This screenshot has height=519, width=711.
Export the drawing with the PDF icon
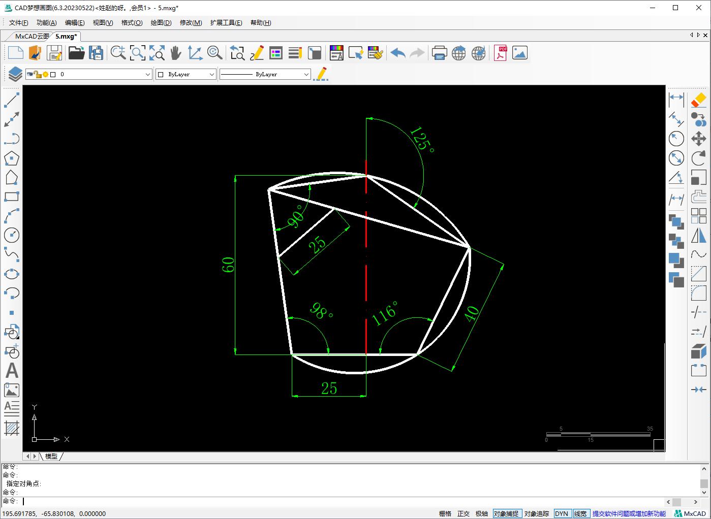(x=501, y=53)
